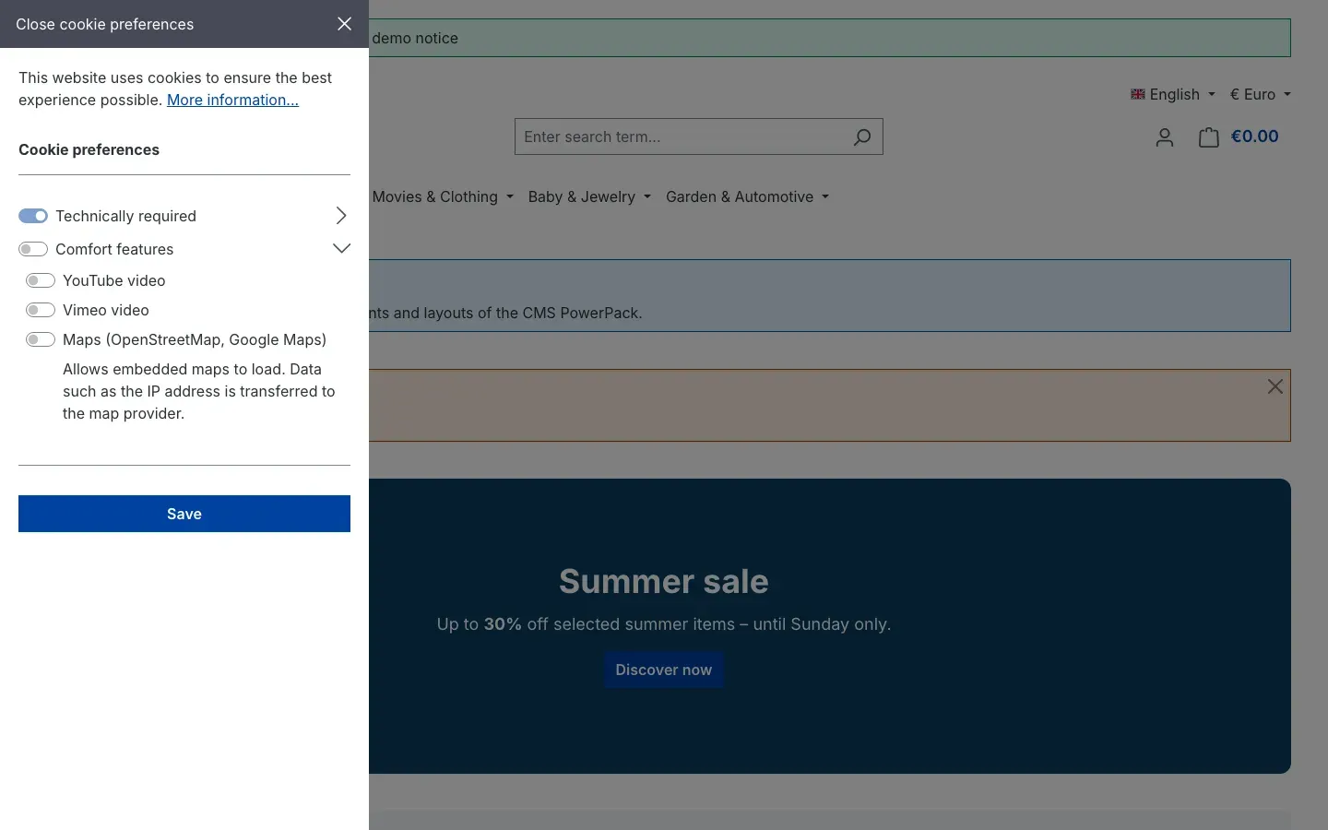The image size is (1328, 830).
Task: Dismiss the orange alert with its X
Action: tap(1275, 386)
